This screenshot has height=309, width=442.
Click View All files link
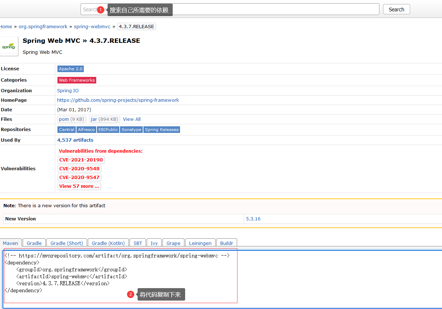click(x=132, y=119)
